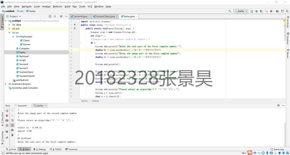The image size is (290, 155).
Task: Open the Refactor menu
Action: click(x=57, y=6)
